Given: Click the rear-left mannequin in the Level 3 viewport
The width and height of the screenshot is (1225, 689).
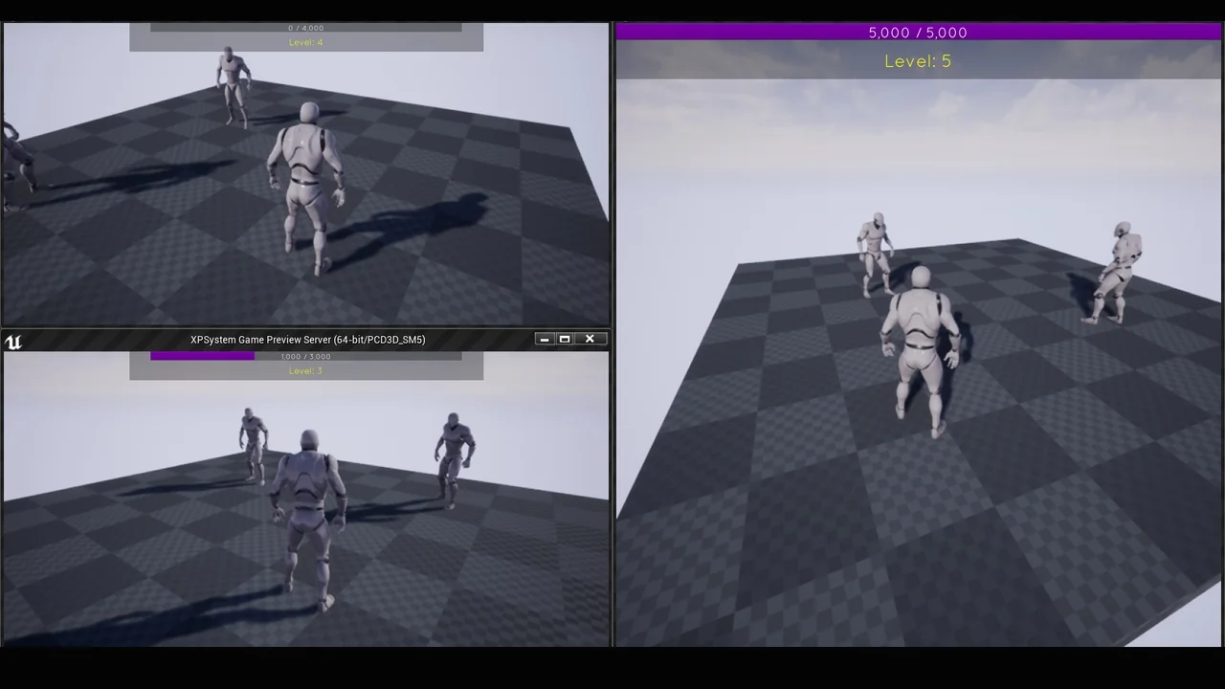Looking at the screenshot, I should pyautogui.click(x=253, y=442).
